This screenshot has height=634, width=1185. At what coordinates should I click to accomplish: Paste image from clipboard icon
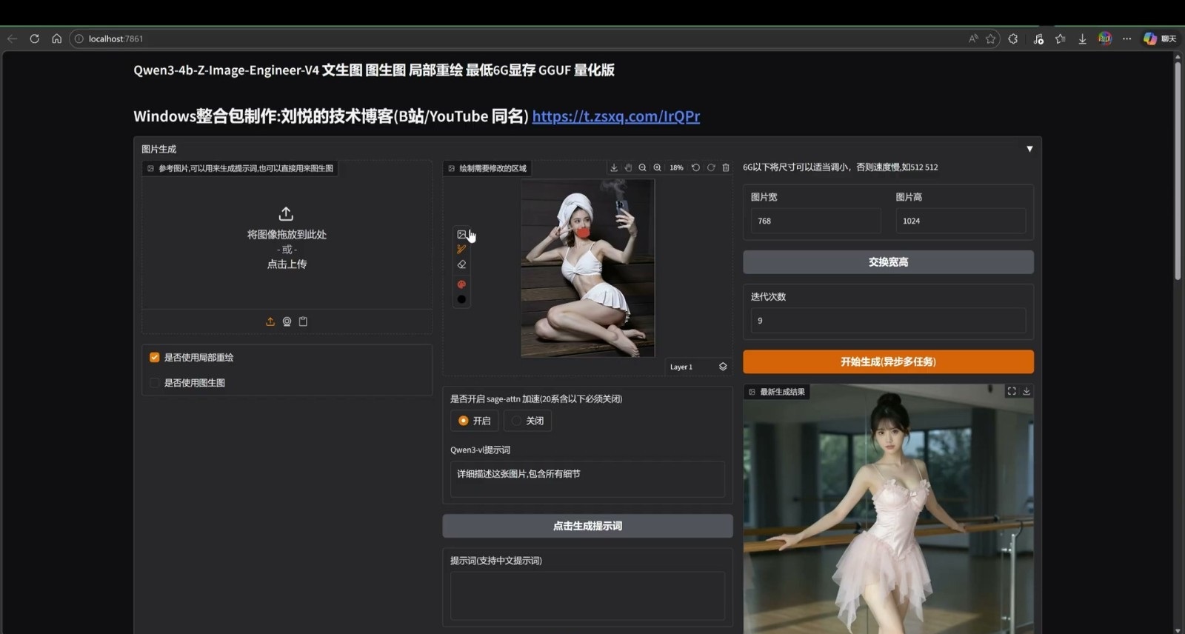click(303, 321)
